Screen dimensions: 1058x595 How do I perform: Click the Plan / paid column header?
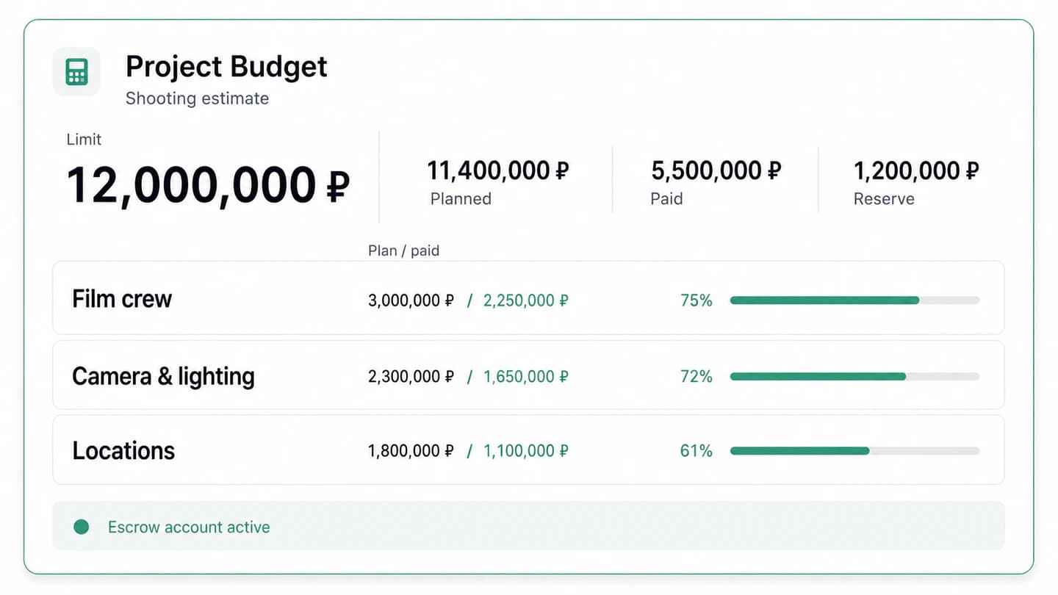coord(403,250)
